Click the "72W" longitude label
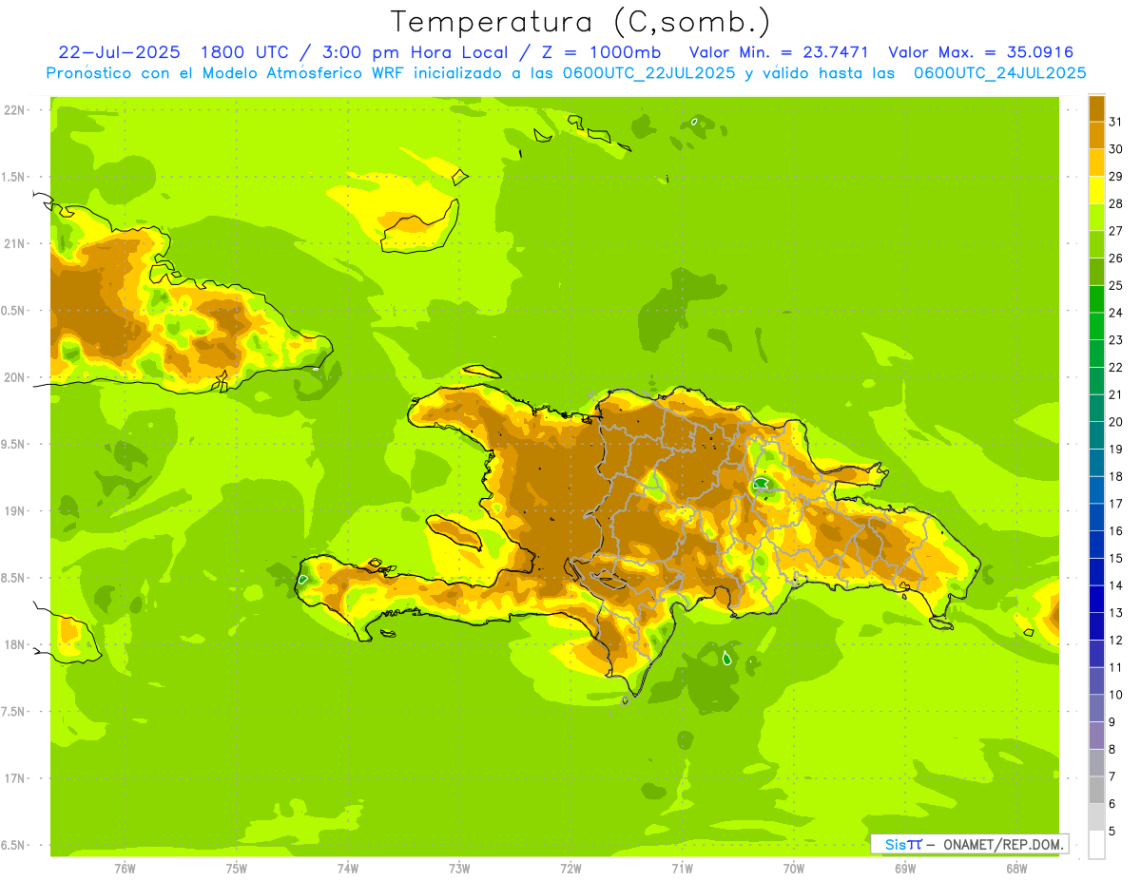Viewport: 1141px width, 881px height. pyautogui.click(x=570, y=869)
